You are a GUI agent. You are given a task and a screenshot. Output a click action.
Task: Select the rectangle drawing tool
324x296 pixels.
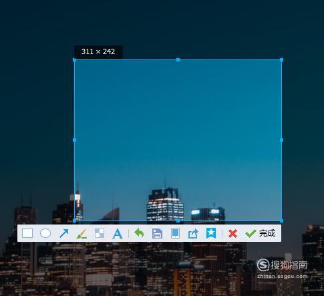click(27, 233)
